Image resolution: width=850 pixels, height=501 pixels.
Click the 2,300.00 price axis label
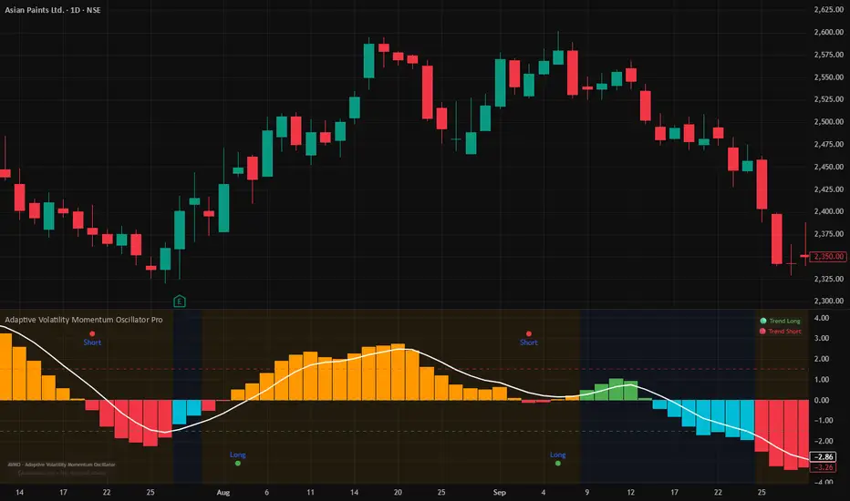[x=829, y=301]
